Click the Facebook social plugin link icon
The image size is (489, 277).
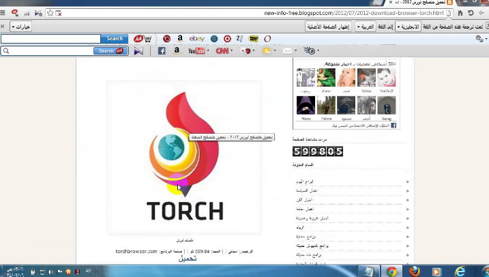394,126
